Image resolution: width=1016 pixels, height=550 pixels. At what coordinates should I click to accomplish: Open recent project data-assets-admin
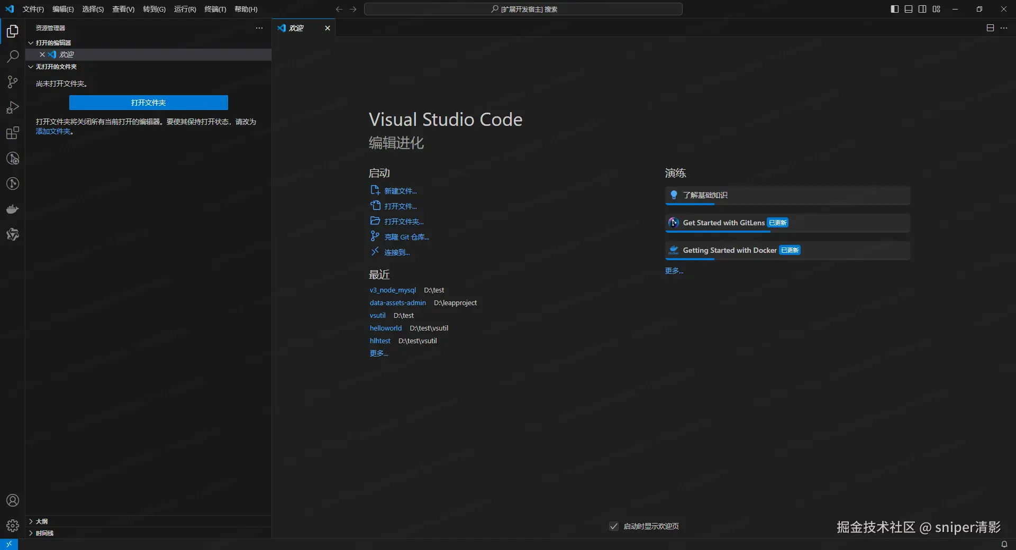[397, 303]
